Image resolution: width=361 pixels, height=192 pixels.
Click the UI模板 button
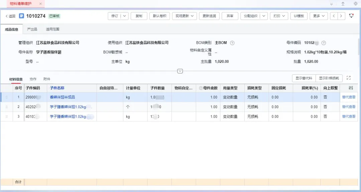[x=299, y=16]
